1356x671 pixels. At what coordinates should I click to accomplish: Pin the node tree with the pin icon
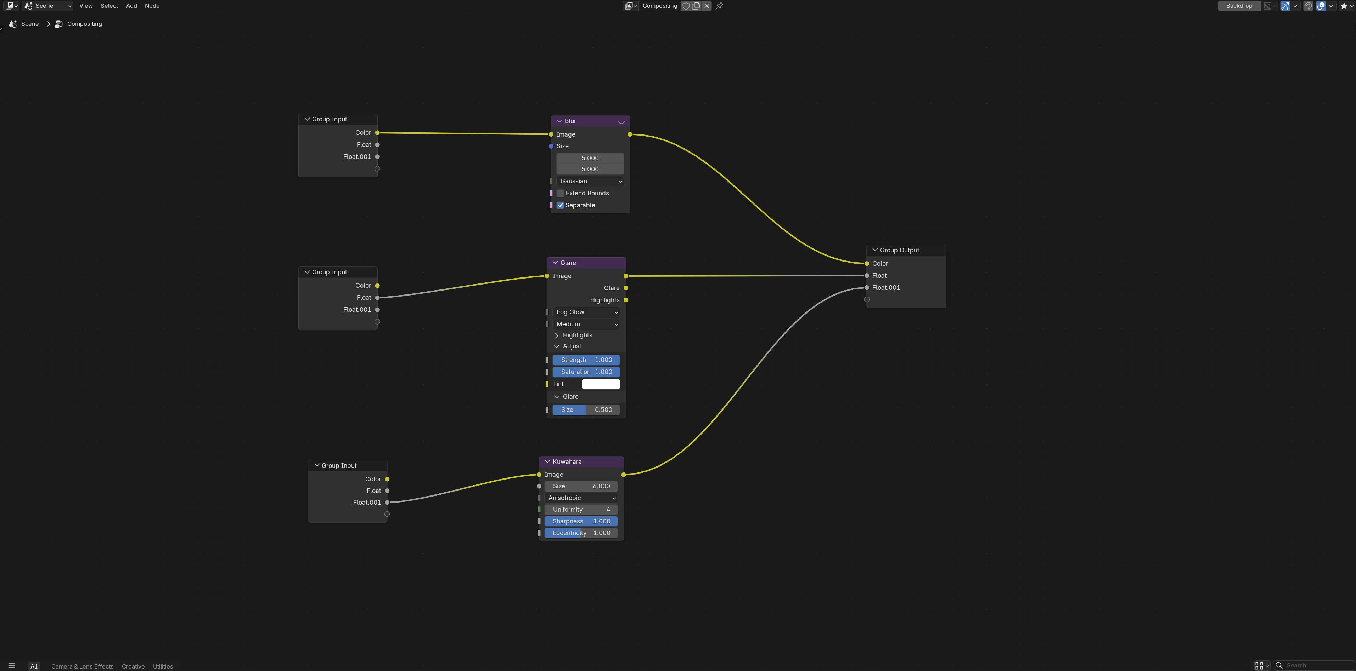coord(720,6)
